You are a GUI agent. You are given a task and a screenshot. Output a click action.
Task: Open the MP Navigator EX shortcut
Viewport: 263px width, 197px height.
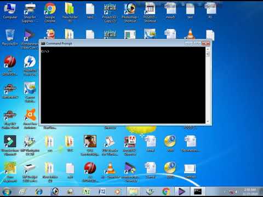click(x=30, y=145)
